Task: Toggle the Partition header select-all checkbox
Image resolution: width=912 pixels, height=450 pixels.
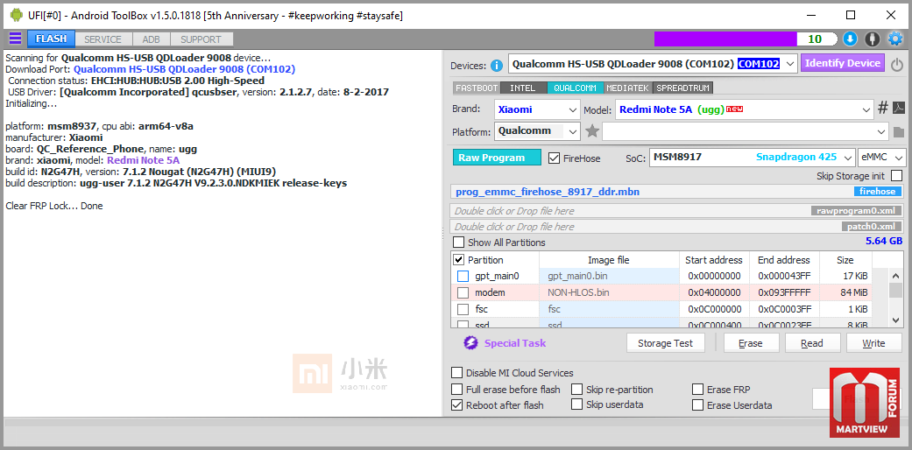Action: point(459,259)
